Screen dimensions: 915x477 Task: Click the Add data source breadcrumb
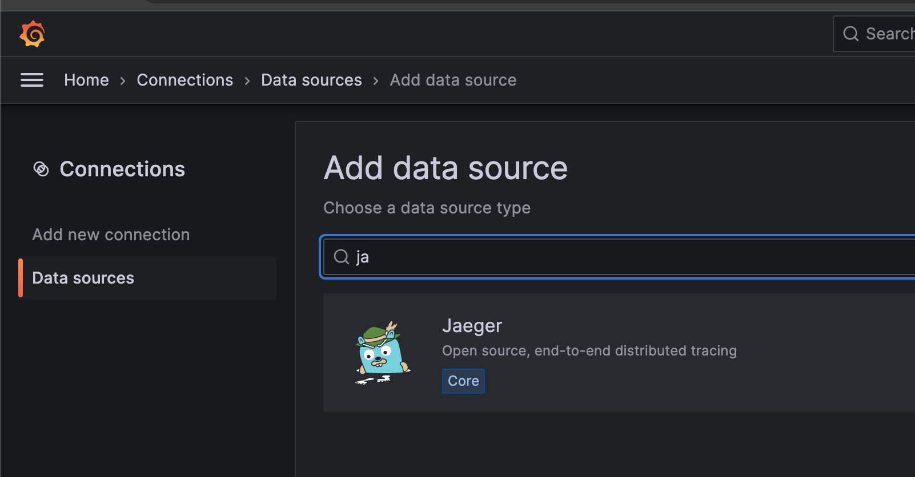coord(453,80)
